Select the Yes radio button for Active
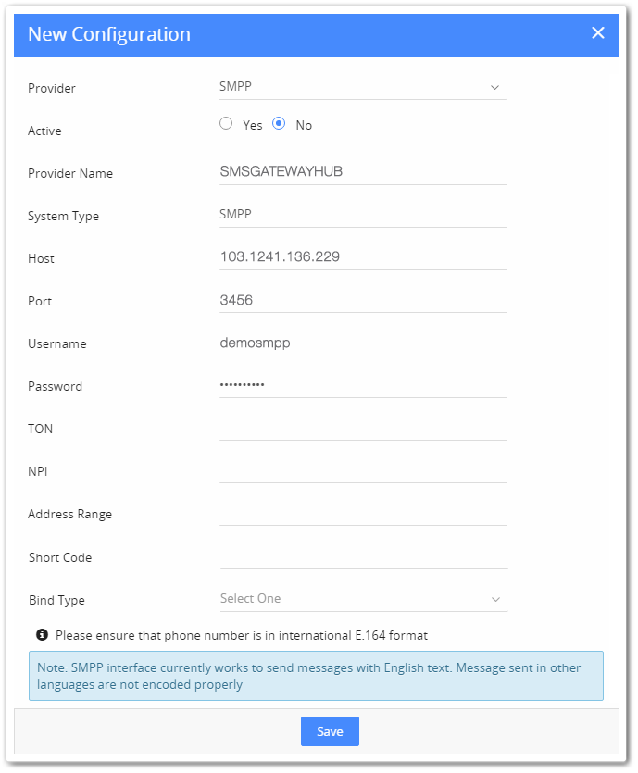 pyautogui.click(x=226, y=124)
